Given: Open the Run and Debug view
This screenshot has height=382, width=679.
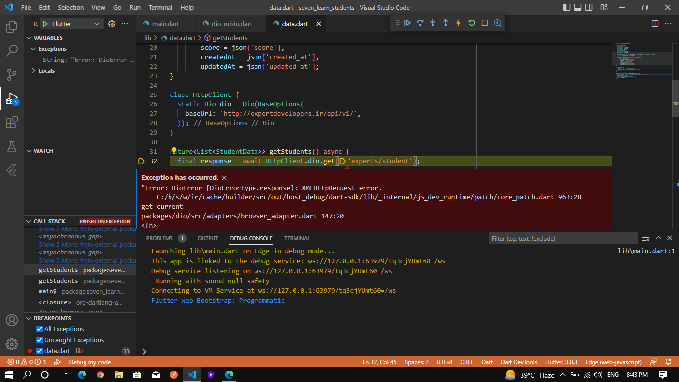Looking at the screenshot, I should [x=12, y=98].
